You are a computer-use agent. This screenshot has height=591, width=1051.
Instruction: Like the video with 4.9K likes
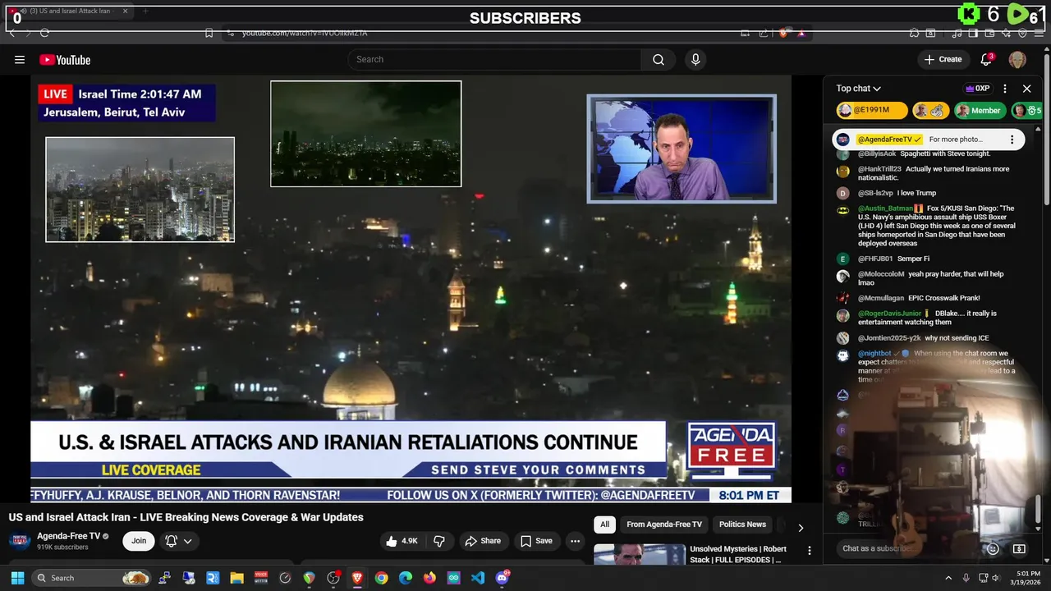click(x=402, y=541)
